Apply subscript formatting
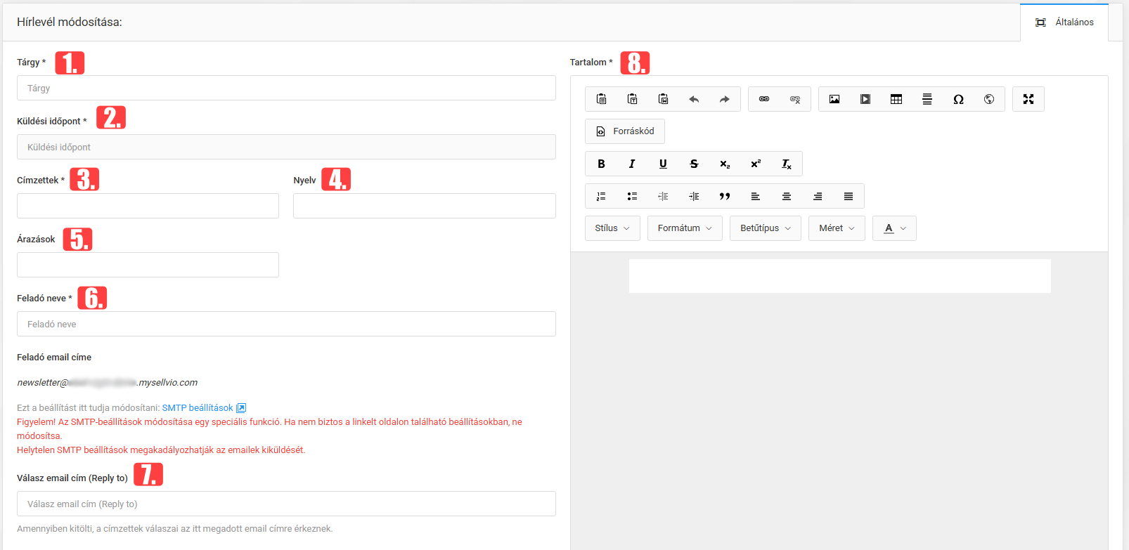Viewport: 1129px width, 550px height. [x=725, y=164]
